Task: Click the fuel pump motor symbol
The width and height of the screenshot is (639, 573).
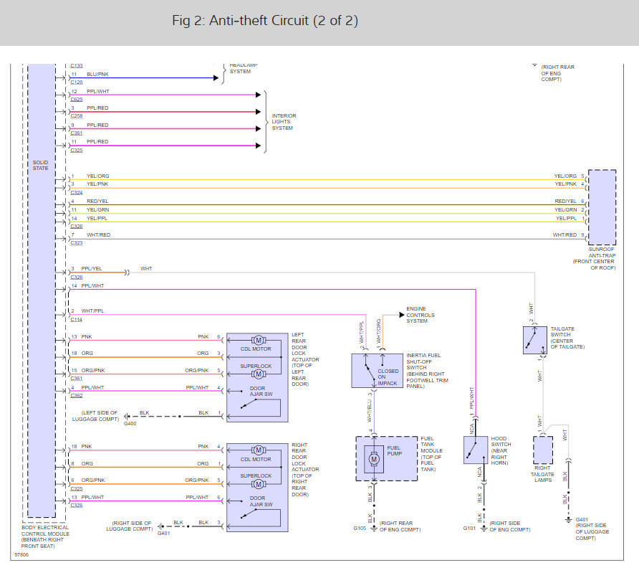Action: pos(373,459)
